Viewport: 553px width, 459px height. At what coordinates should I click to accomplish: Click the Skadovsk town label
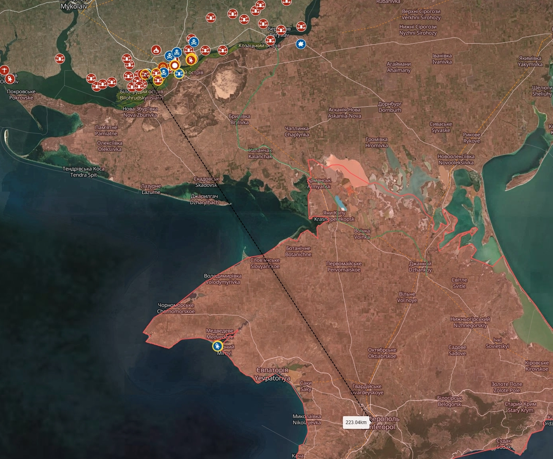coord(206,182)
